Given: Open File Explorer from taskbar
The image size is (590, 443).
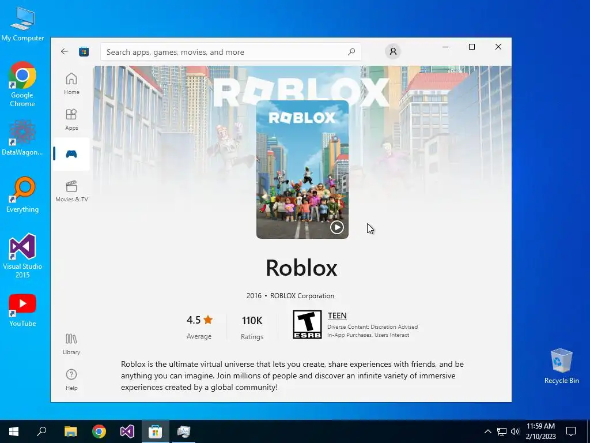Looking at the screenshot, I should click(x=70, y=431).
